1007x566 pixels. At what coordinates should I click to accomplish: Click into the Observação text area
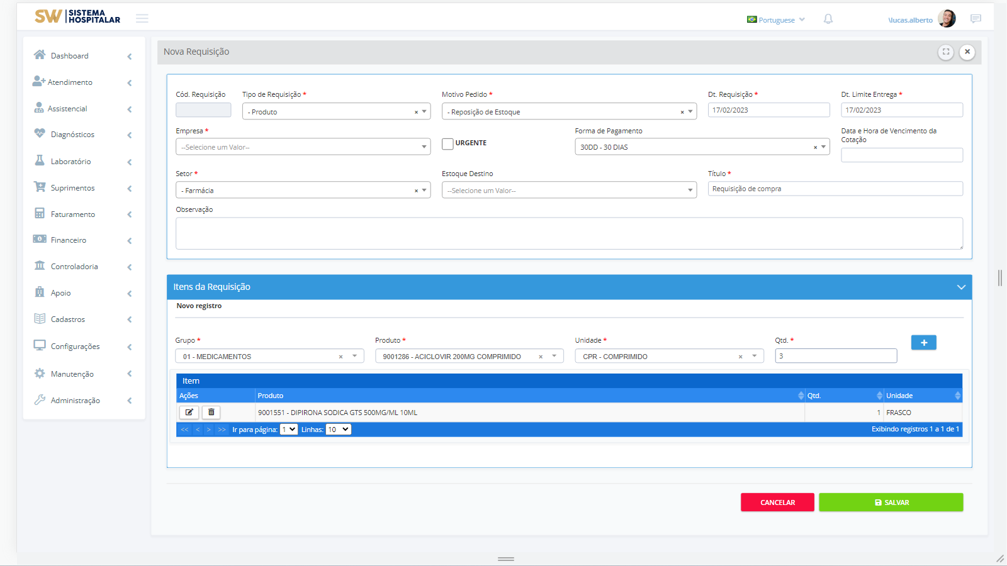pyautogui.click(x=569, y=233)
